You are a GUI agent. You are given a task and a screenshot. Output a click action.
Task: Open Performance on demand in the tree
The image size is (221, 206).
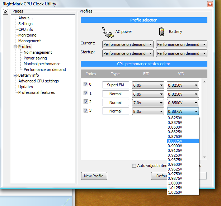45,70
